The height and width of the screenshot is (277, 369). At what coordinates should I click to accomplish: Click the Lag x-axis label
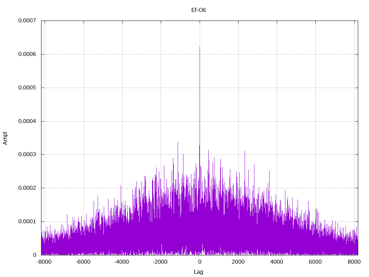pos(199,272)
